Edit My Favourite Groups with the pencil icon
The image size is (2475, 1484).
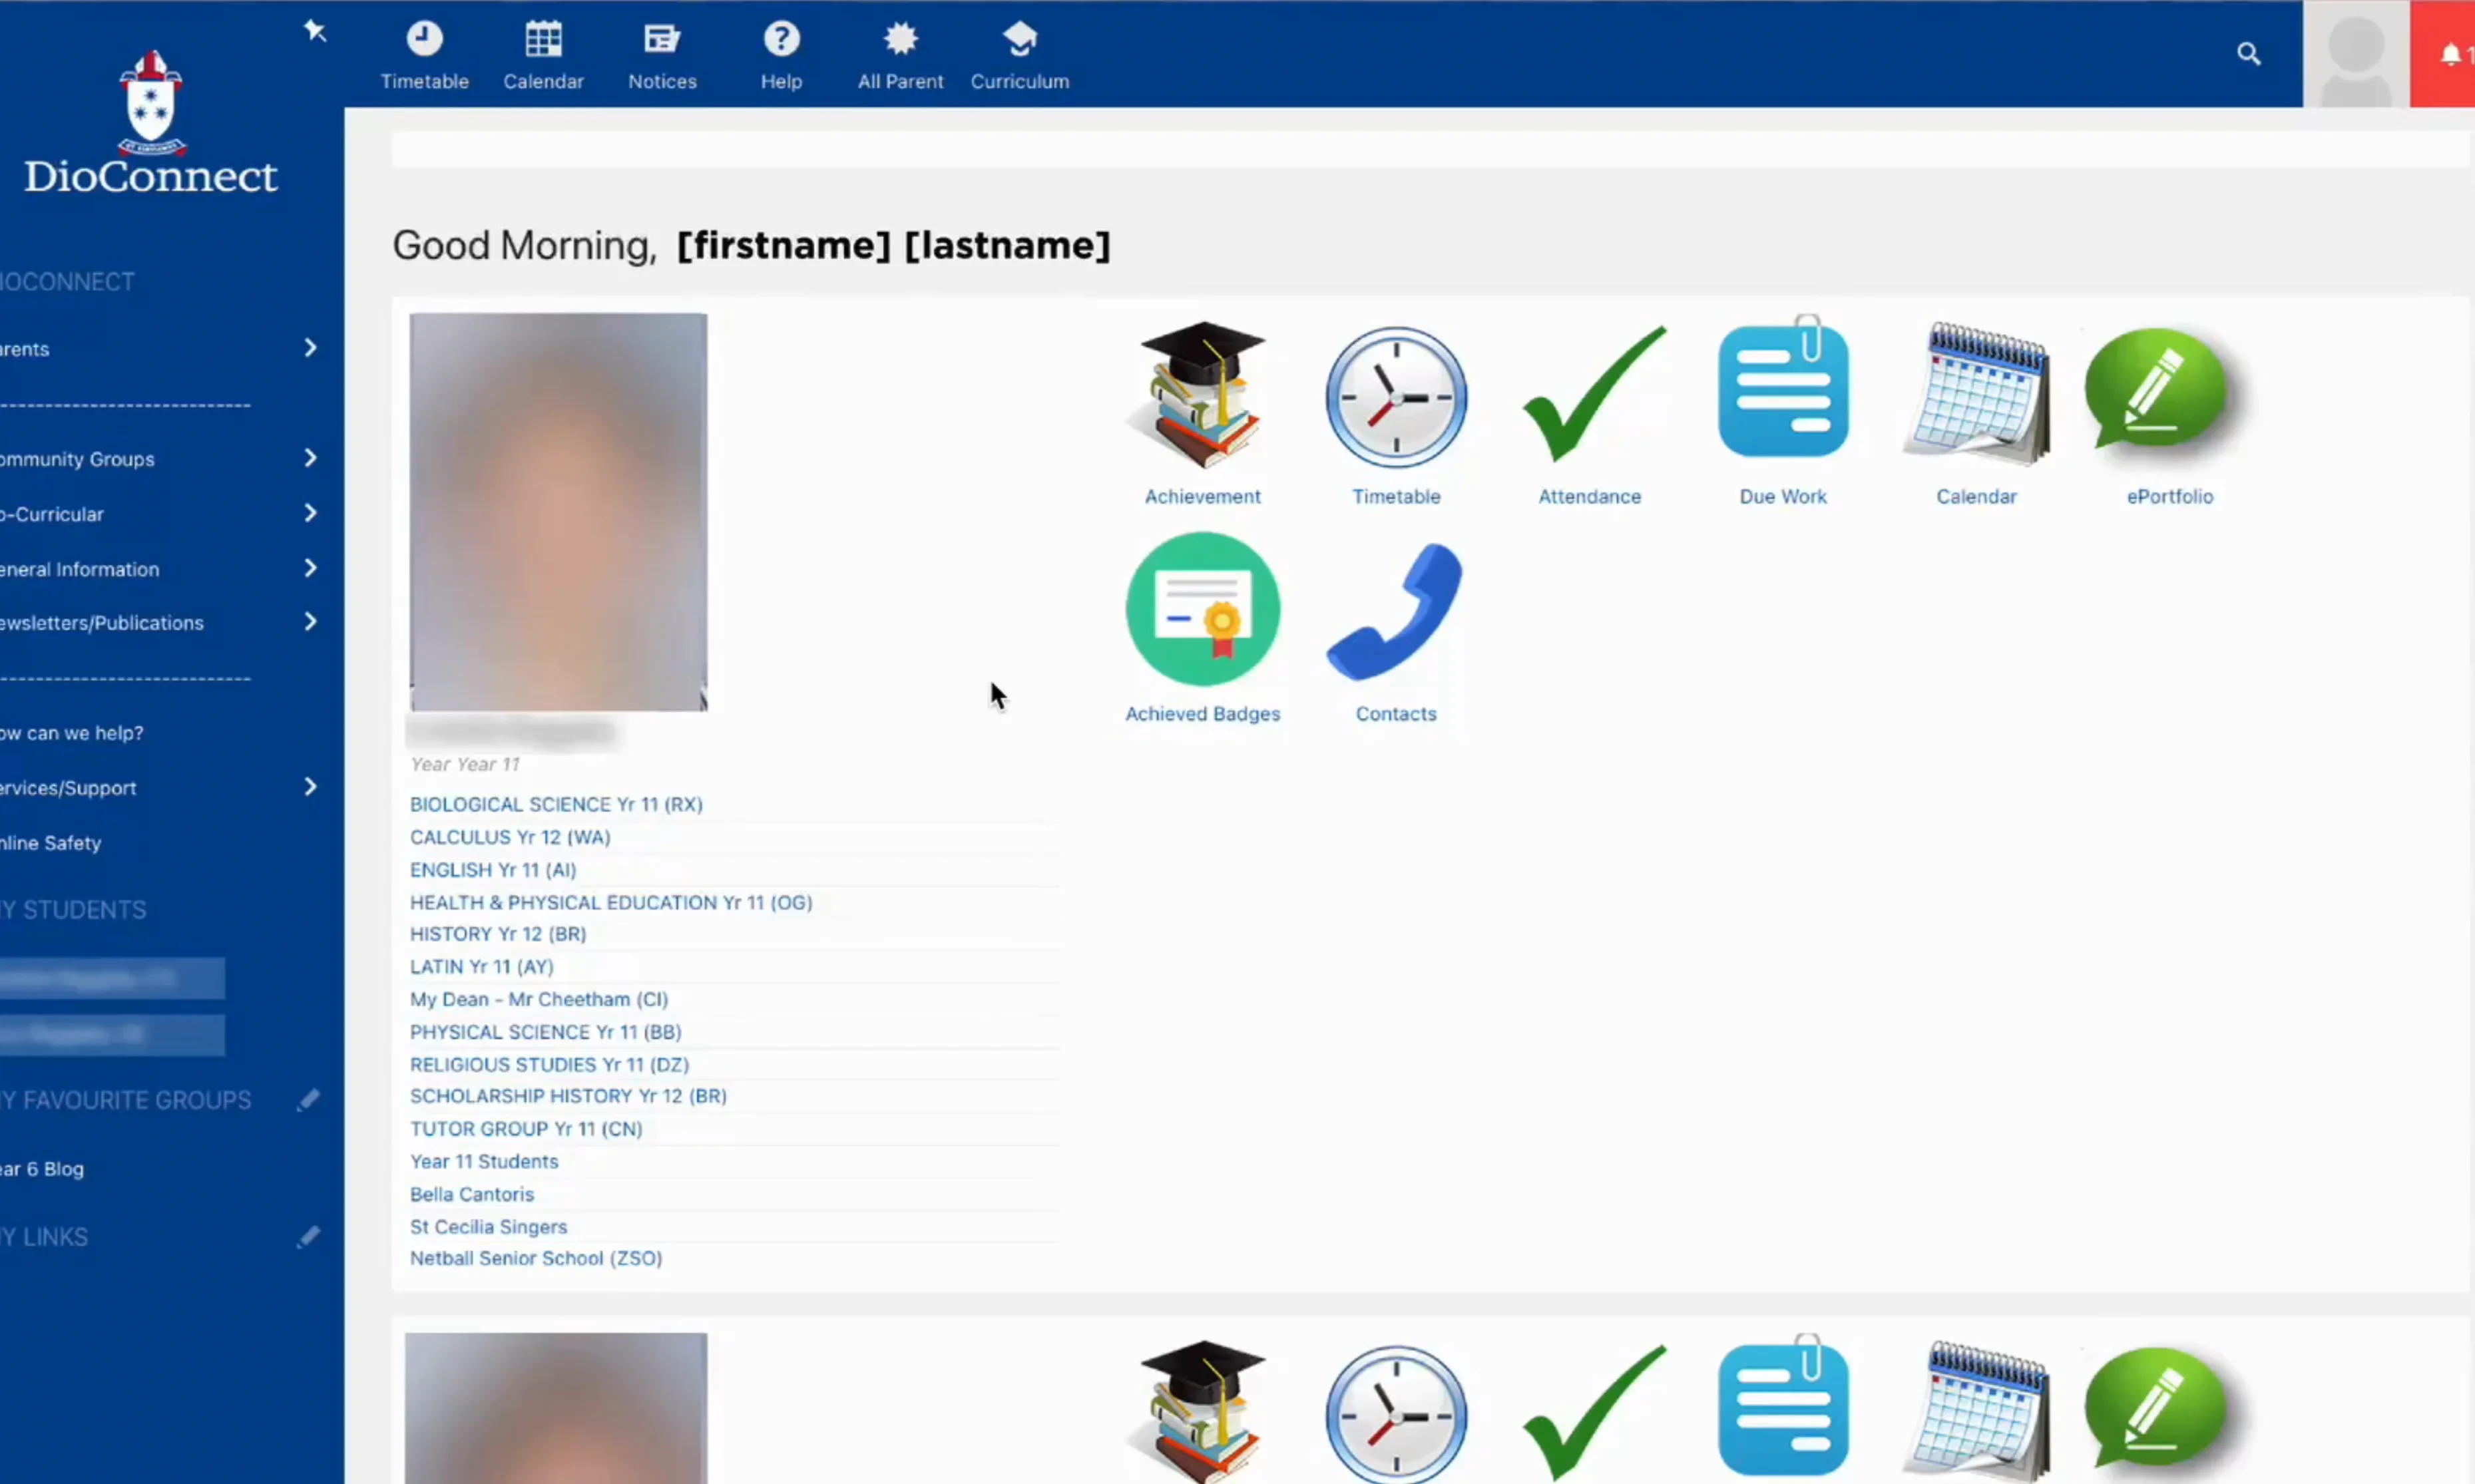click(308, 1099)
